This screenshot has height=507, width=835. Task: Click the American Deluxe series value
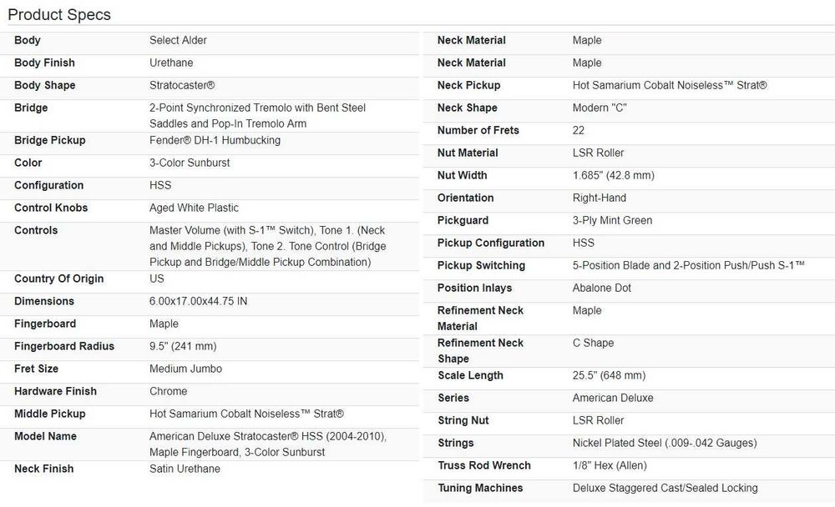point(613,398)
